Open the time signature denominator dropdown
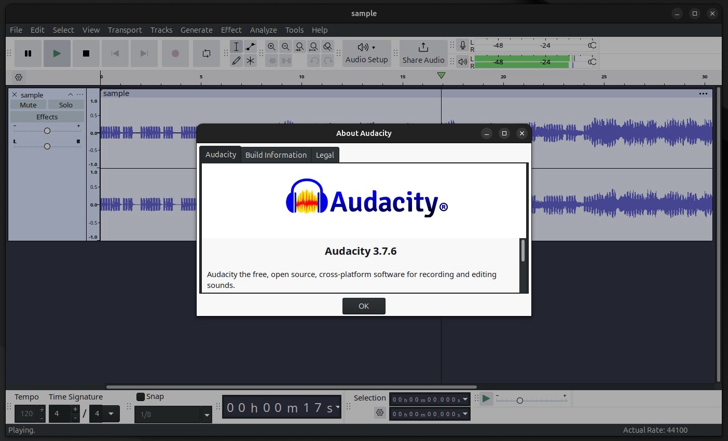The height and width of the screenshot is (441, 728). coord(111,414)
